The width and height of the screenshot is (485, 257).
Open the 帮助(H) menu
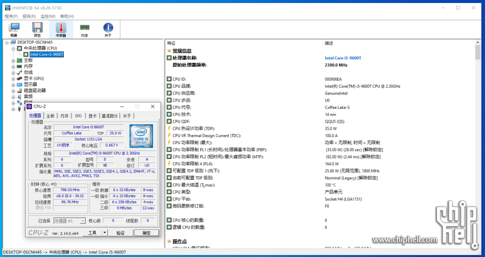point(67,16)
